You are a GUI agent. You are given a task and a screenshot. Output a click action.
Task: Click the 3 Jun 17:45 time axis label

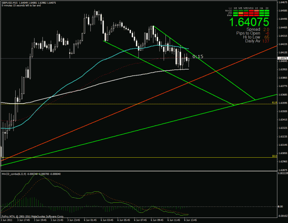(24, 220)
